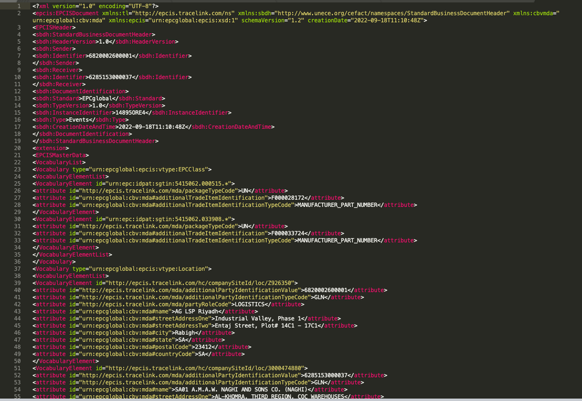Click line number 50 in the gutter
The height and width of the screenshot is (401, 582).
point(17,361)
